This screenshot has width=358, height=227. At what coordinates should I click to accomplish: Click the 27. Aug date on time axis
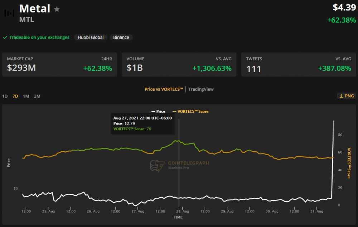point(138,211)
